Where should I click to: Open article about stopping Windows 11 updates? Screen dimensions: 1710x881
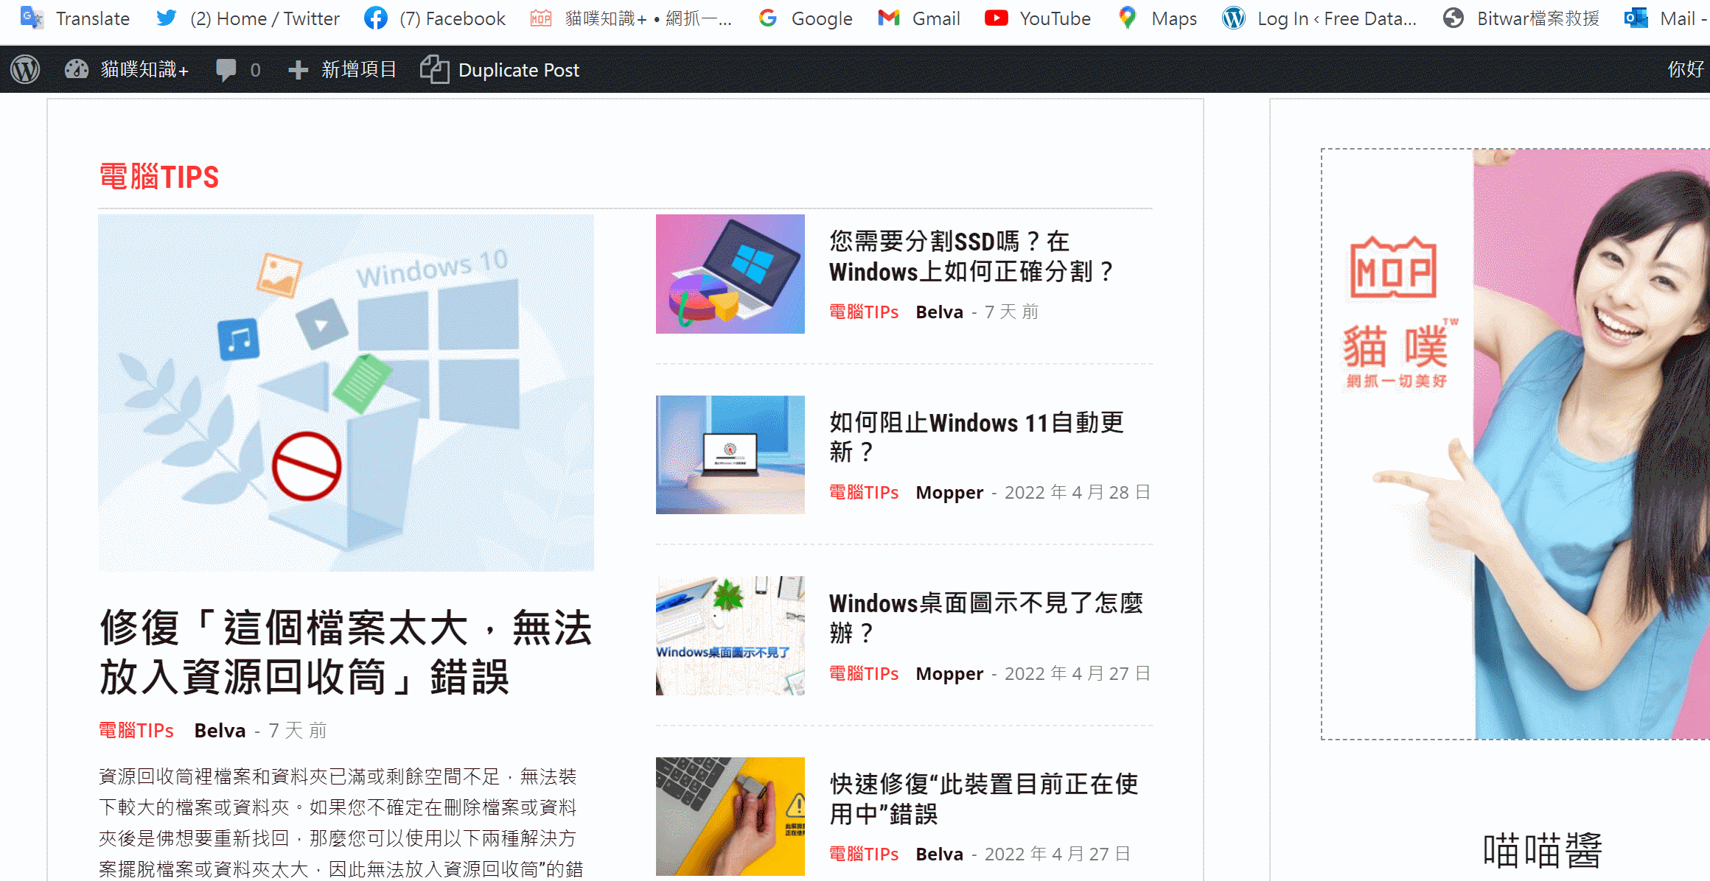point(975,437)
